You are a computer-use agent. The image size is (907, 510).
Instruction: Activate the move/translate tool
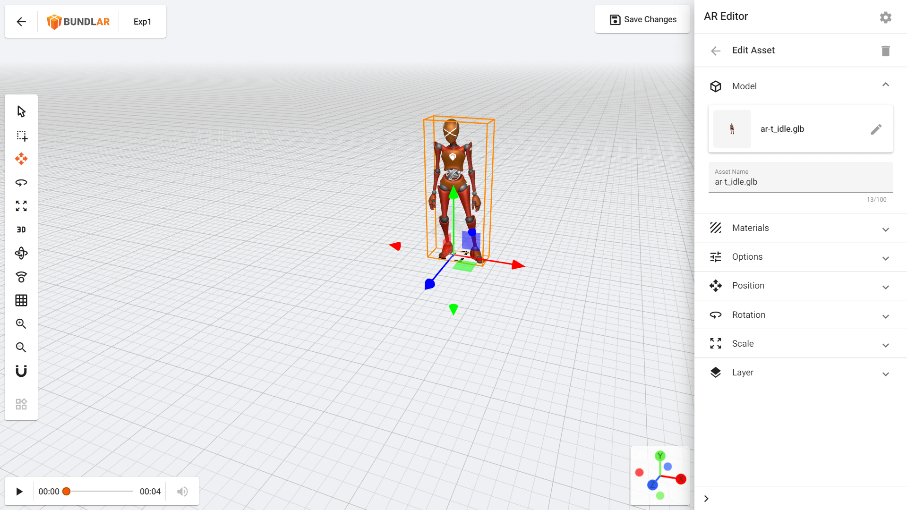[21, 159]
